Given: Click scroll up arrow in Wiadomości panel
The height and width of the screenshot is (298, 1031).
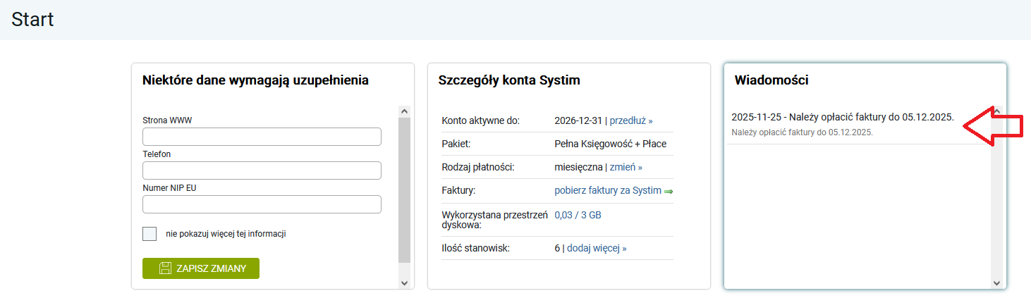Looking at the screenshot, I should click(x=996, y=112).
